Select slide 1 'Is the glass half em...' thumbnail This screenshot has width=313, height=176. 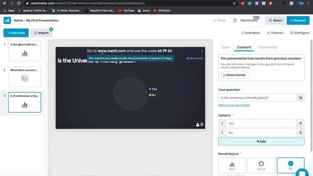pos(24,51)
